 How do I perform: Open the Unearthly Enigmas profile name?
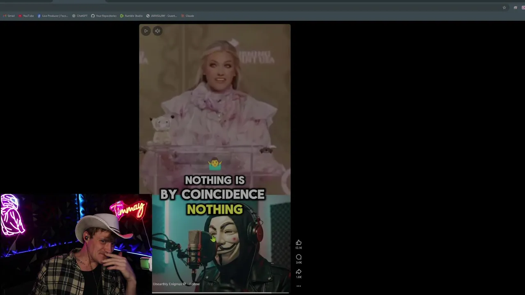168,284
